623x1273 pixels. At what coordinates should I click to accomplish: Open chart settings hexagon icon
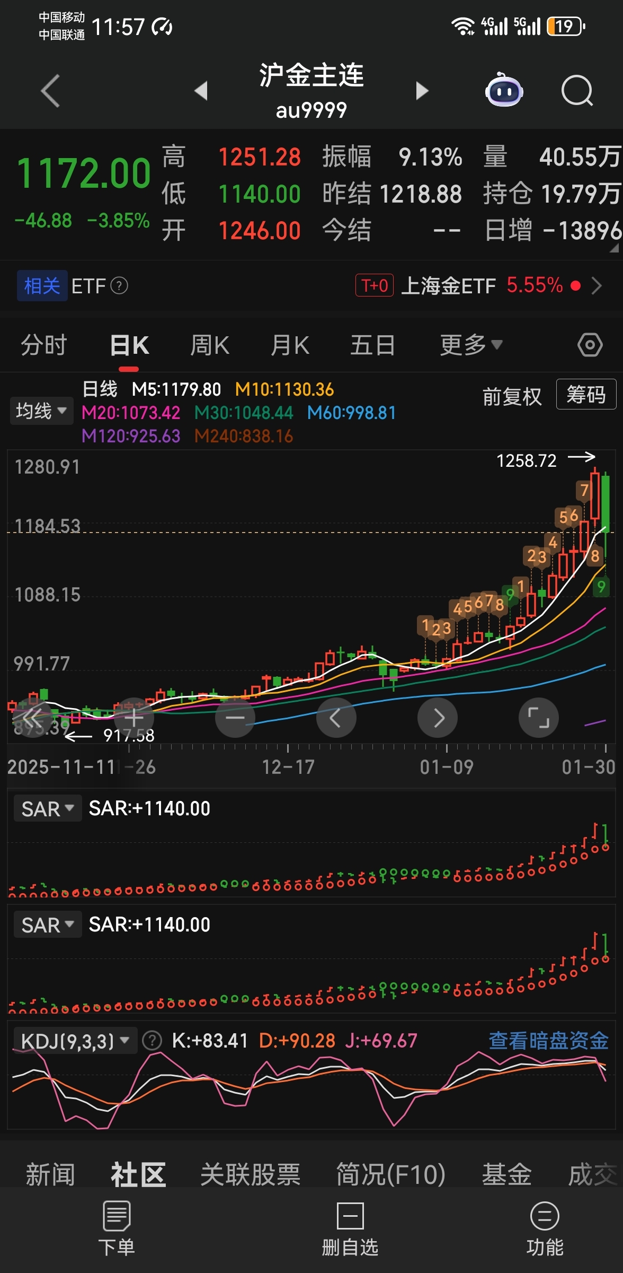tap(590, 345)
